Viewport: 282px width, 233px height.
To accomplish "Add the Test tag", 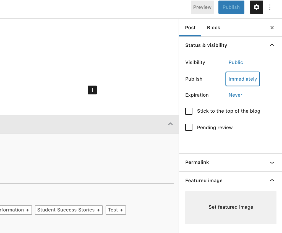I will [x=116, y=210].
